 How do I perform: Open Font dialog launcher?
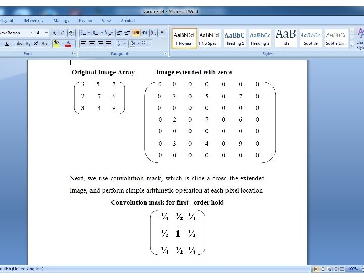coord(74,54)
